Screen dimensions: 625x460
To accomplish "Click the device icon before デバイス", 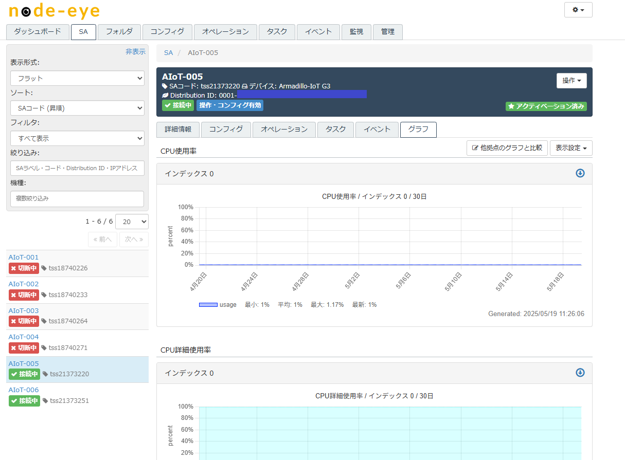I will click(x=245, y=86).
